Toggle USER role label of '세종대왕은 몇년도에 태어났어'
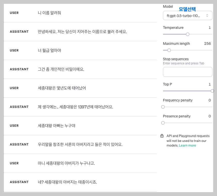Image resolution: width=217 pixels, height=196 pixels. [x=14, y=88]
